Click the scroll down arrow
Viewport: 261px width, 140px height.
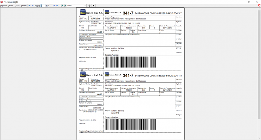[259, 138]
